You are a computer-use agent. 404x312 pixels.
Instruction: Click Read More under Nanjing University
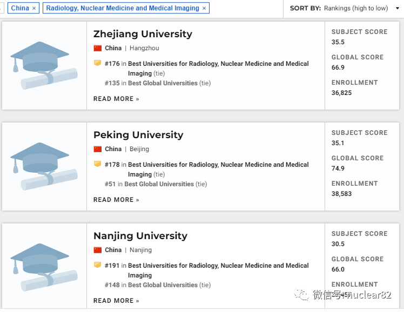[x=116, y=301]
